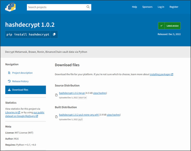Click the Built Distribution heading
Screen dimensions: 191x151
(x=66, y=107)
